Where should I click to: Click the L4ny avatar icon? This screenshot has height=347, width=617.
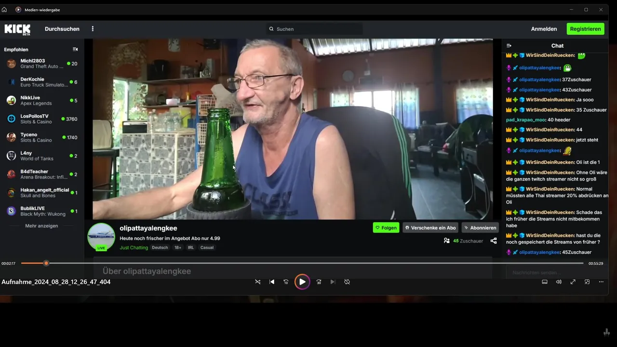[11, 156]
